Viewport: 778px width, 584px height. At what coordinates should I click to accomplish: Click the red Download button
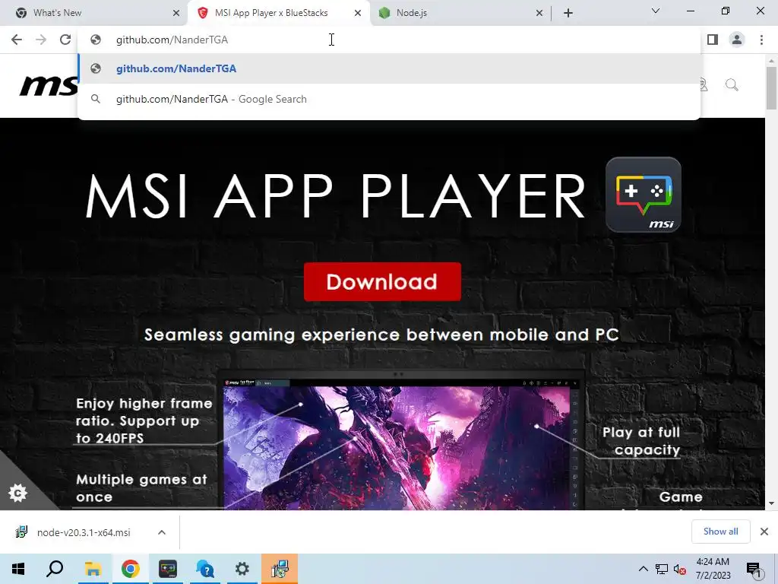[383, 281]
